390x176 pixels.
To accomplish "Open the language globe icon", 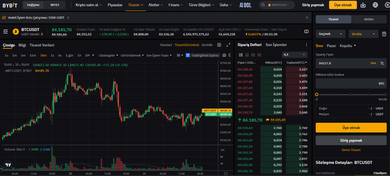I will [x=375, y=5].
